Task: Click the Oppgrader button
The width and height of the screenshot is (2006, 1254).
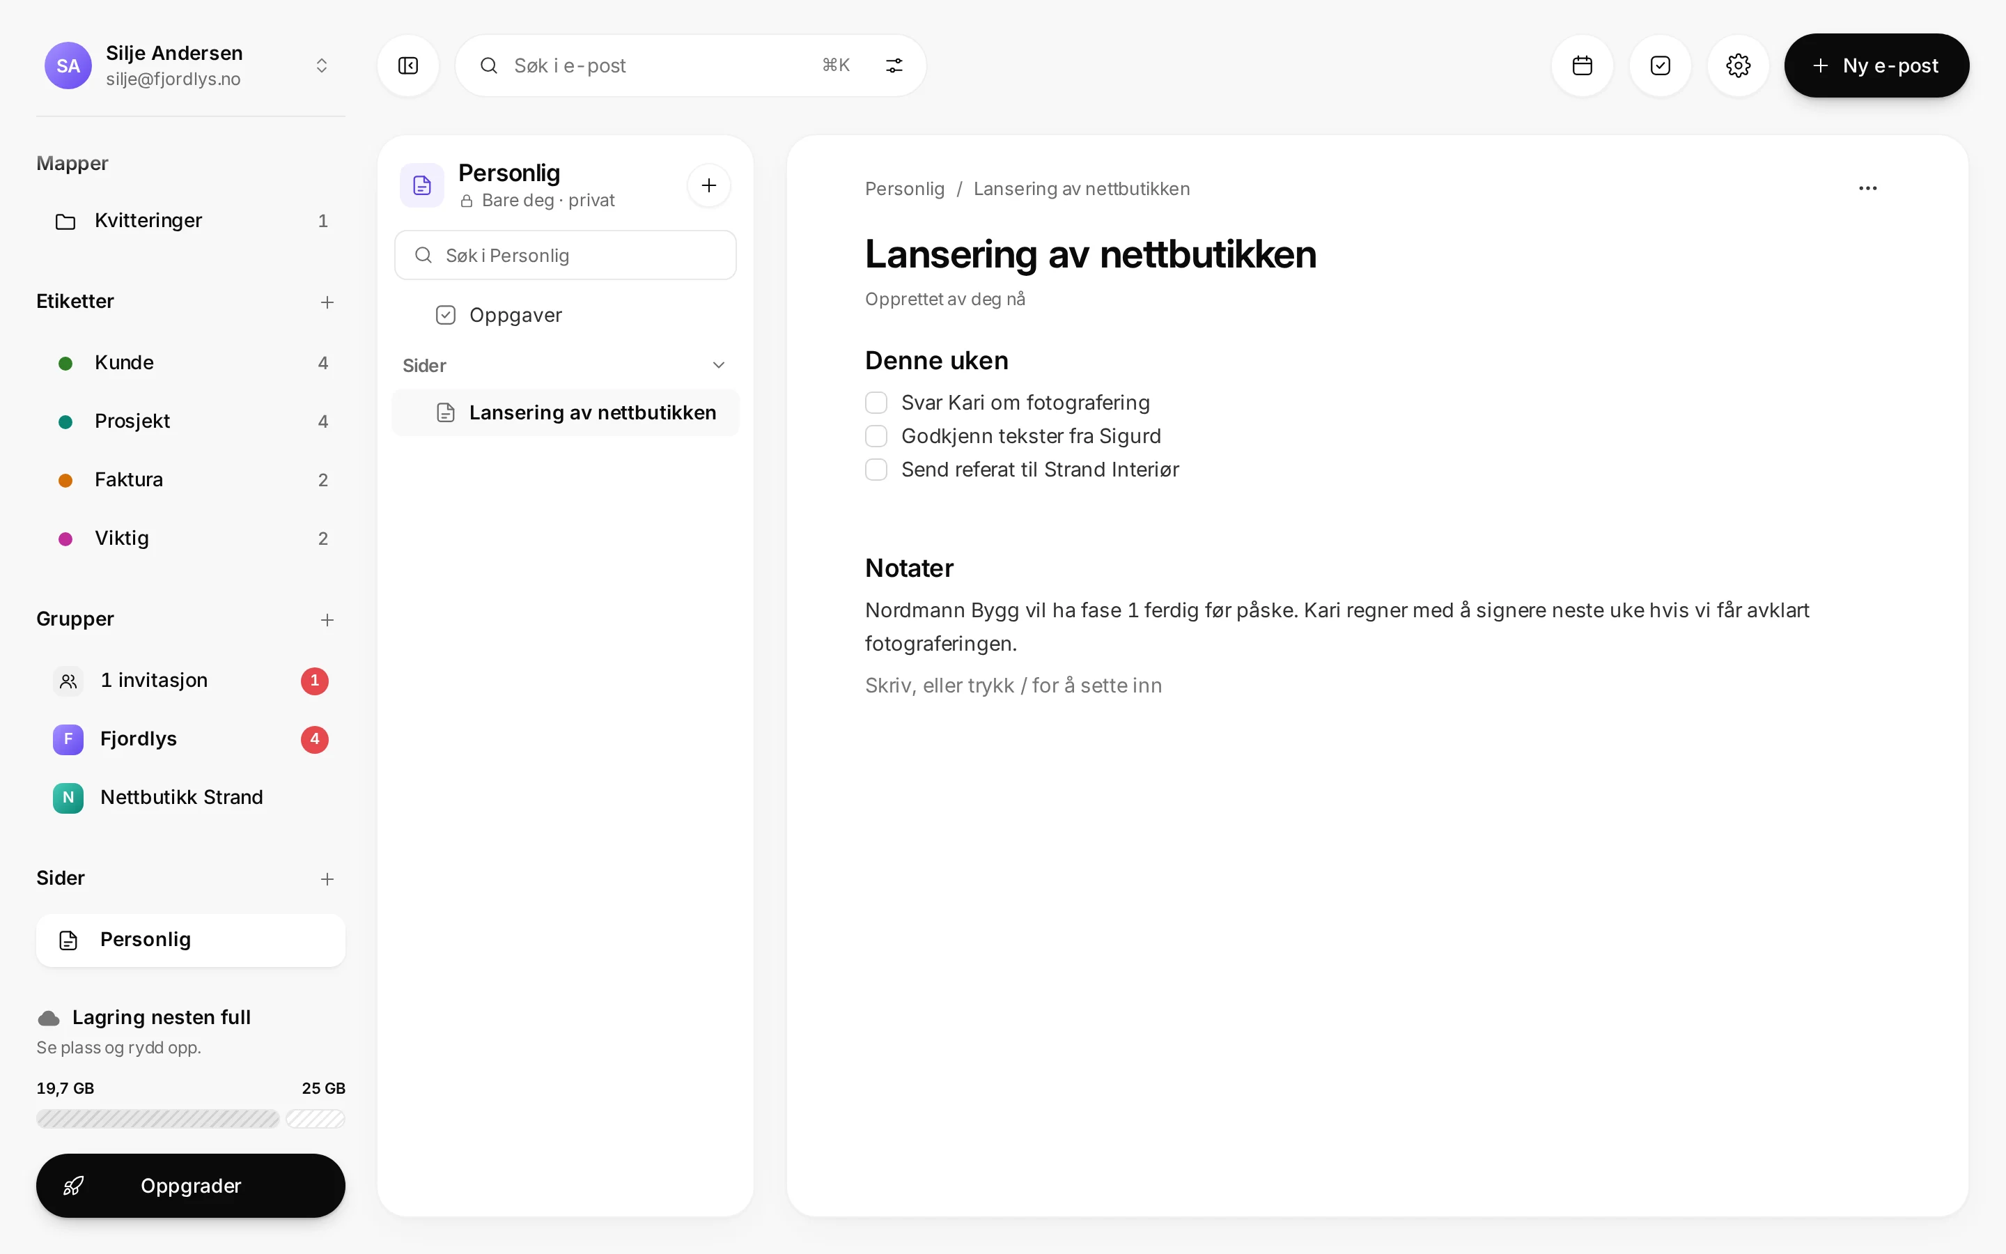Action: [191, 1185]
